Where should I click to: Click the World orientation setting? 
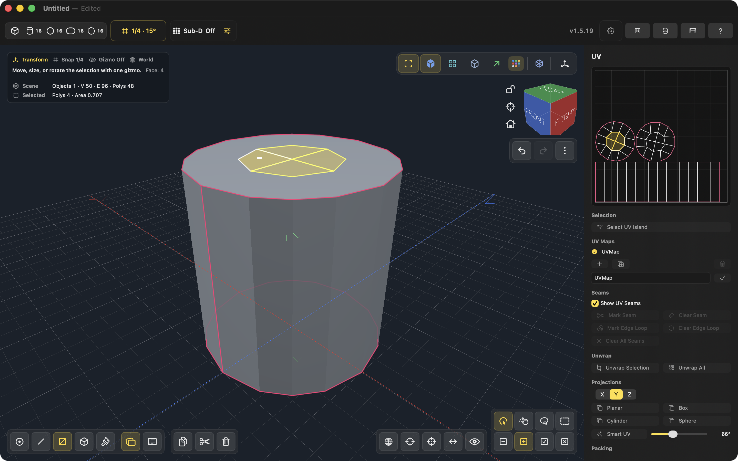coord(142,60)
